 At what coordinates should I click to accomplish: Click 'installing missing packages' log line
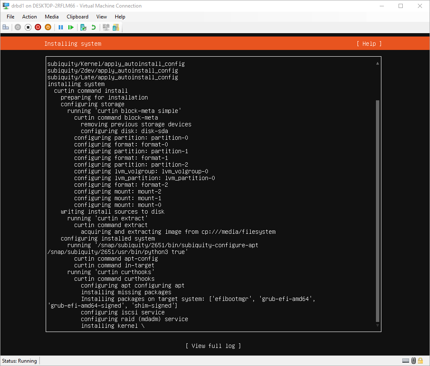[126, 292]
